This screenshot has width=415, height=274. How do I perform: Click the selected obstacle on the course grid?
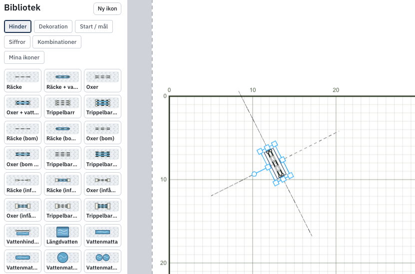coord(275,163)
